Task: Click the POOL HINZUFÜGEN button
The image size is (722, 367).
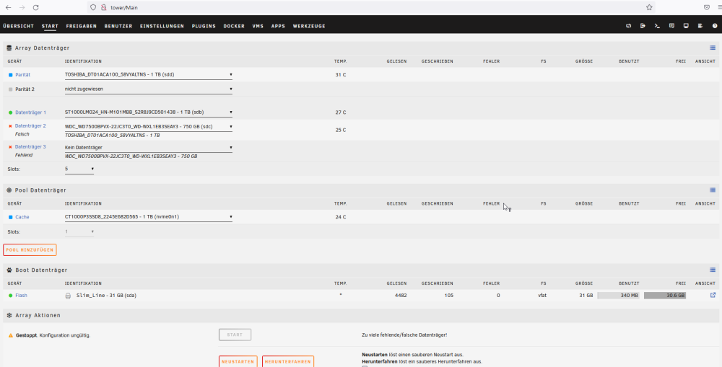Action: click(30, 249)
